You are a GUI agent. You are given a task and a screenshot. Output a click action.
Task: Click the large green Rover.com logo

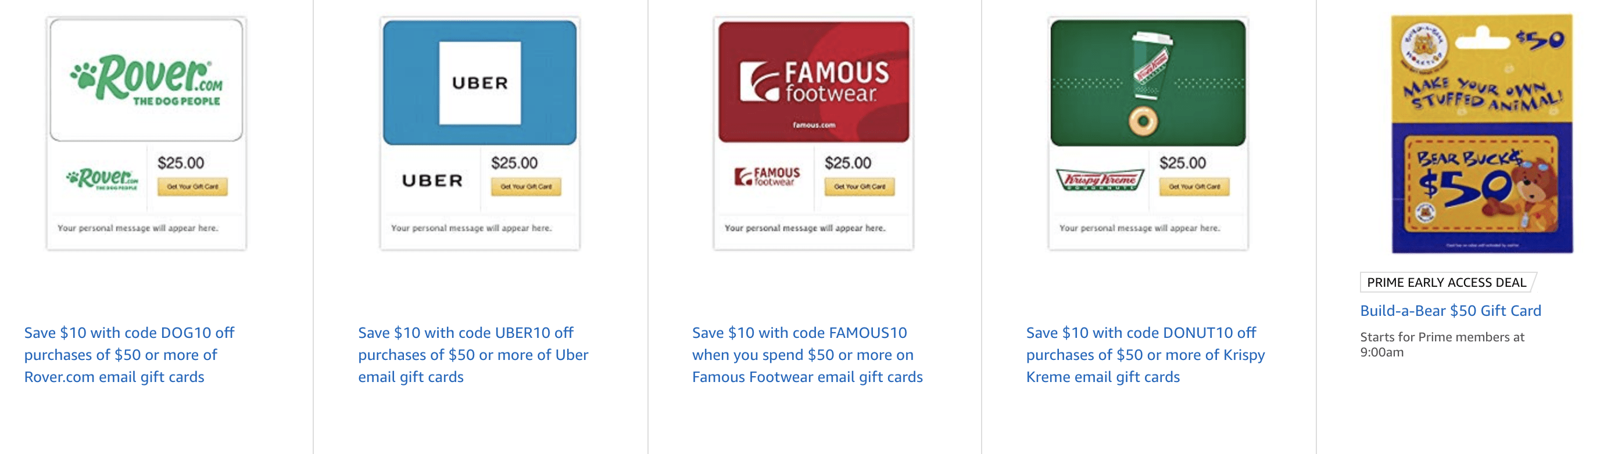146,80
